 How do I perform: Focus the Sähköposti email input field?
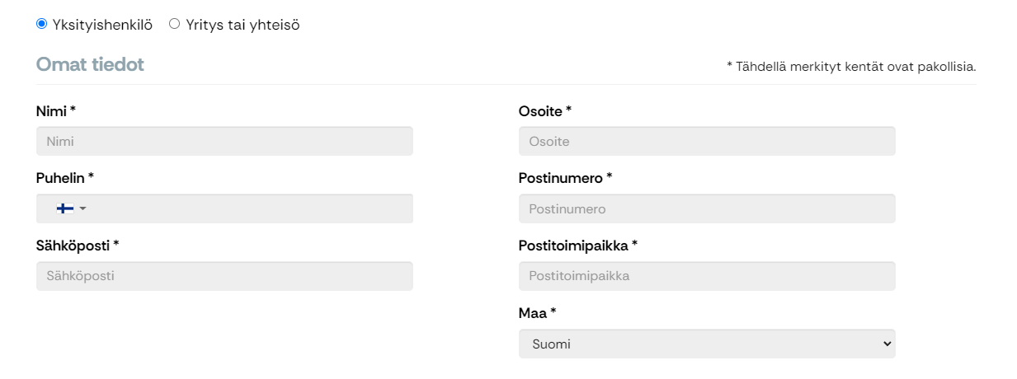pos(224,276)
